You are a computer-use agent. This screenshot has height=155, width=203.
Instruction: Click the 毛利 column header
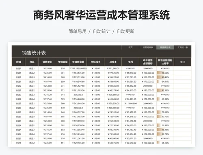[130, 62]
